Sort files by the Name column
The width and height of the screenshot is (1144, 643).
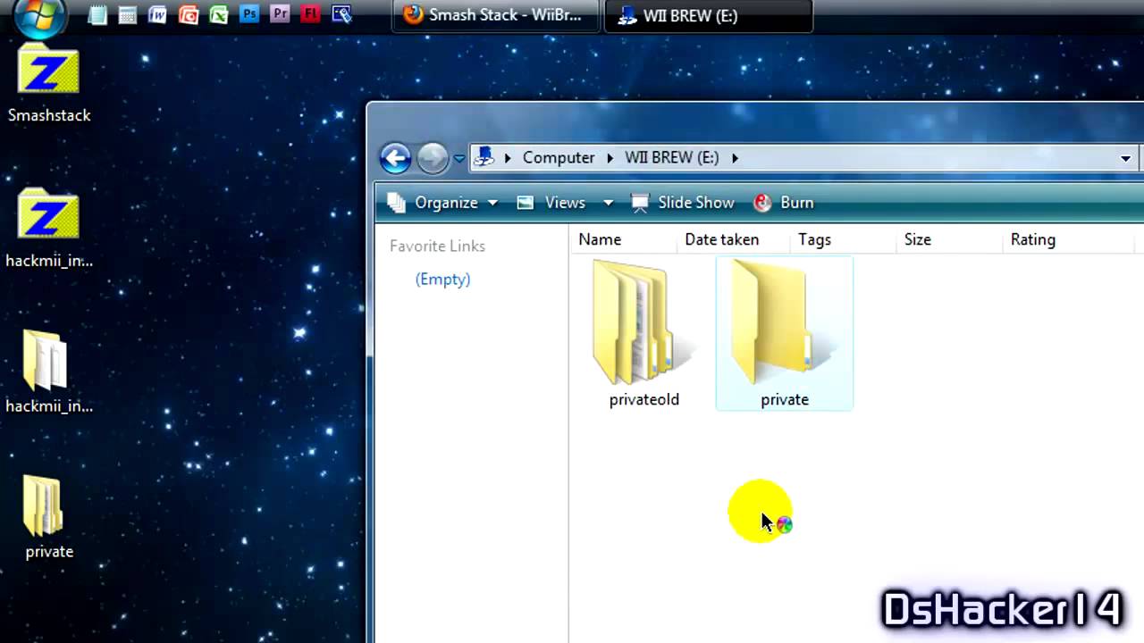click(624, 239)
